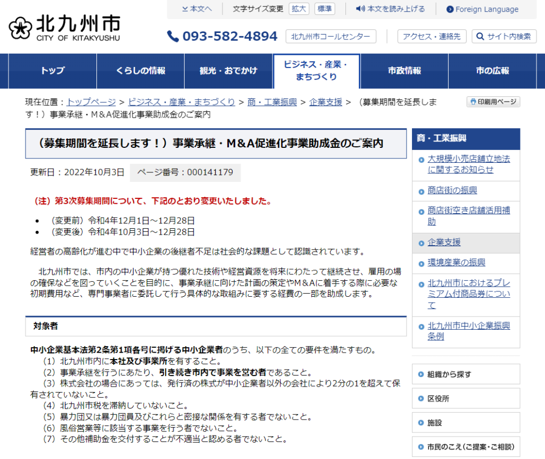The width and height of the screenshot is (545, 459).
Task: Click the printer-friendly page button
Action: coord(493,102)
